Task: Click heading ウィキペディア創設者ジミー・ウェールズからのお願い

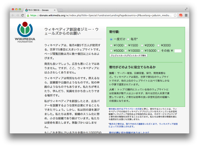Action: point(71,31)
